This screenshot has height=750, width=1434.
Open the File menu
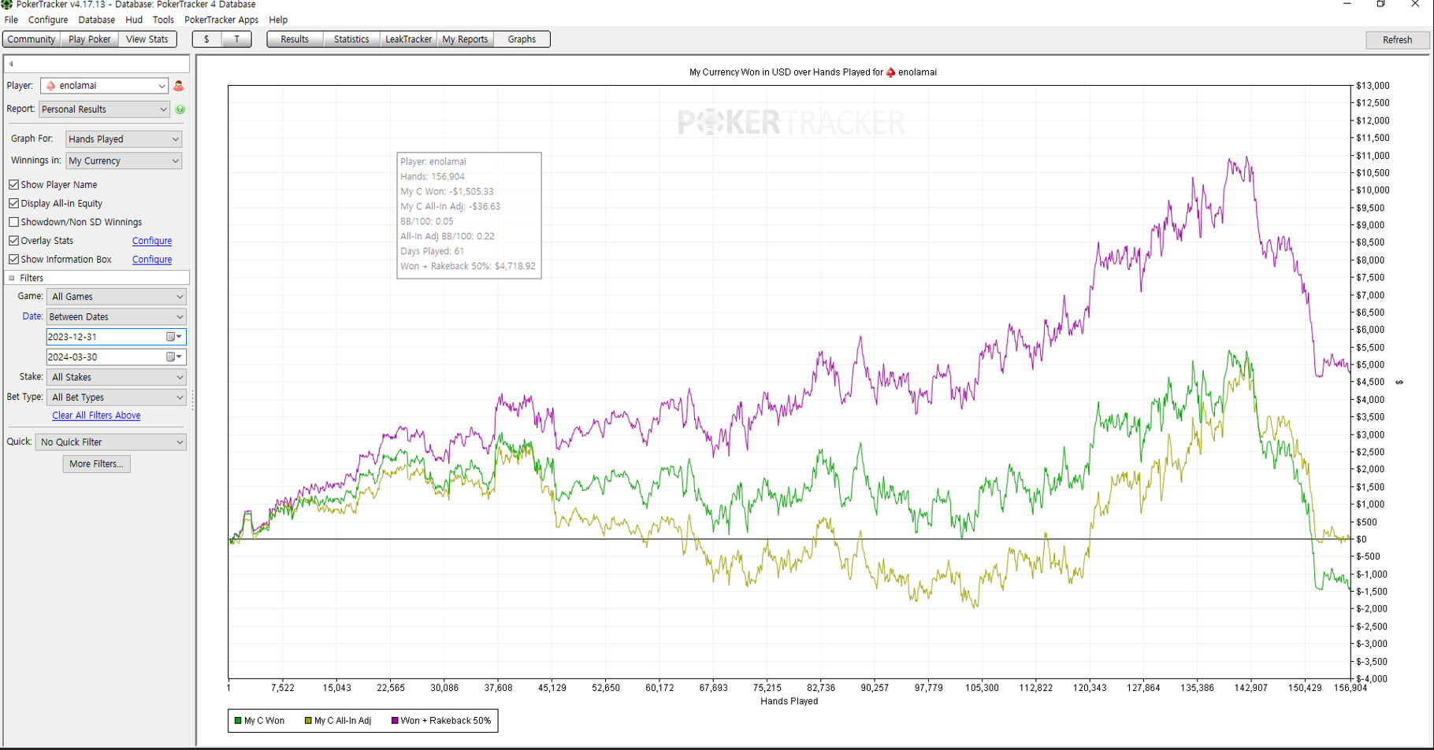11,20
